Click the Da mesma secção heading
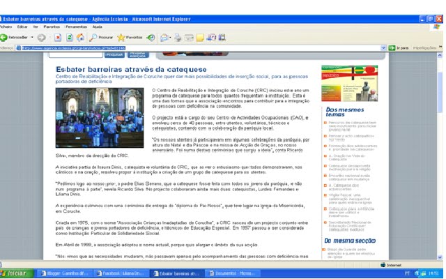Viewport: 446px width, 279px height. pyautogui.click(x=350, y=241)
